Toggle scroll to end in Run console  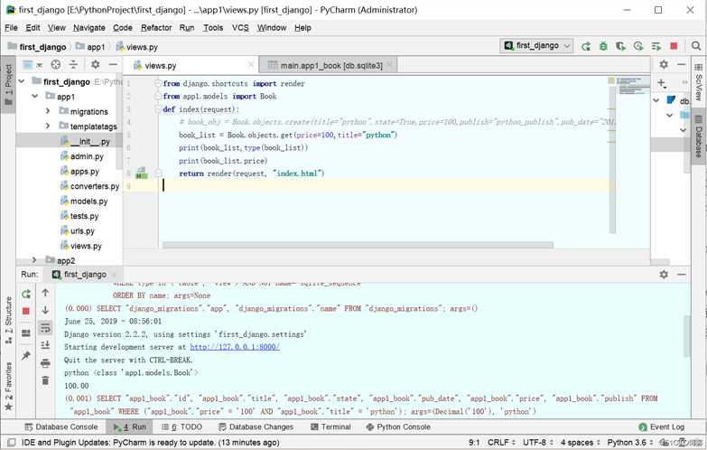(45, 345)
